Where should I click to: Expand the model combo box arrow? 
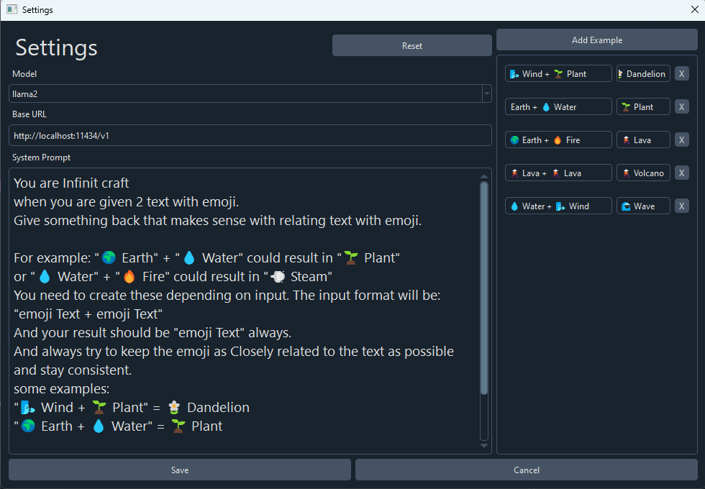click(486, 93)
